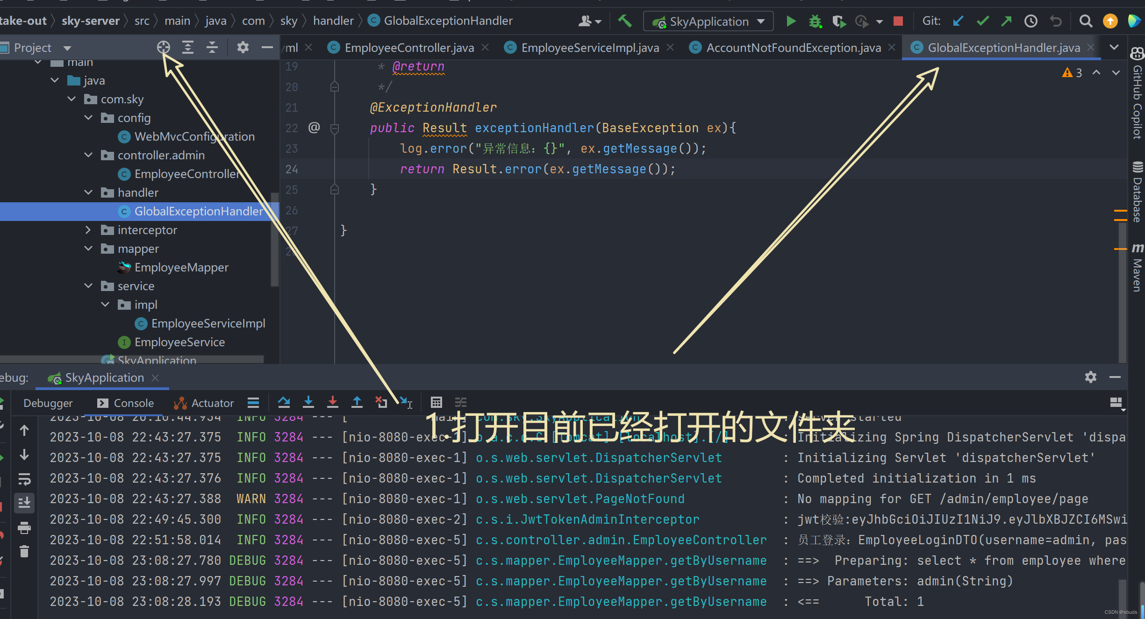Expand the interceptor package folder

(x=88, y=230)
